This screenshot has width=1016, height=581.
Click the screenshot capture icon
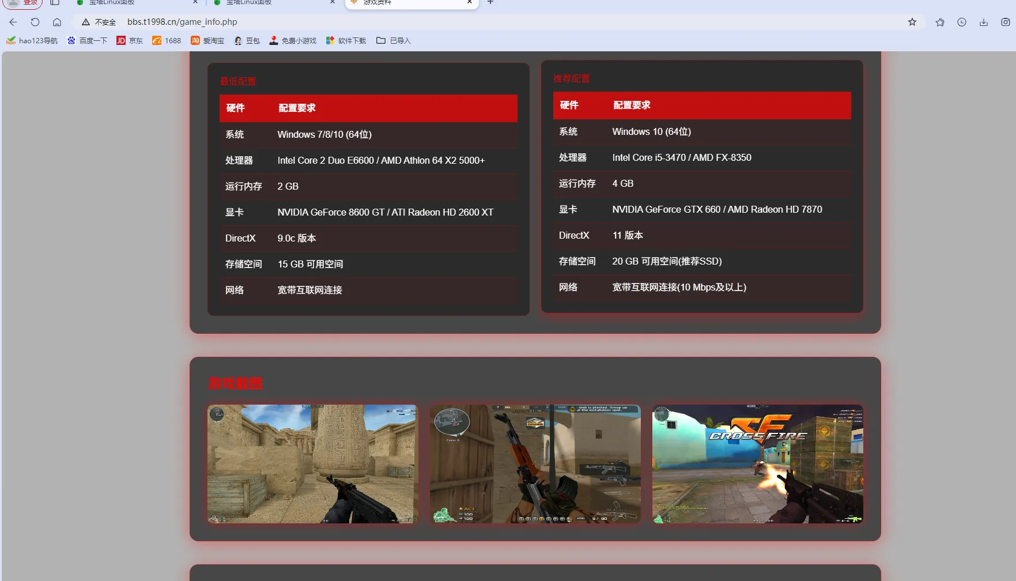tap(1005, 22)
